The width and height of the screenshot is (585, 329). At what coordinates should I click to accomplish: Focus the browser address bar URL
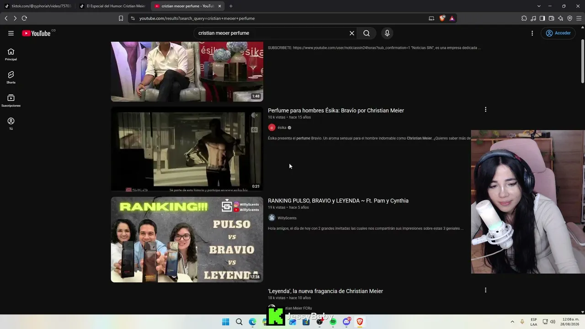[197, 18]
